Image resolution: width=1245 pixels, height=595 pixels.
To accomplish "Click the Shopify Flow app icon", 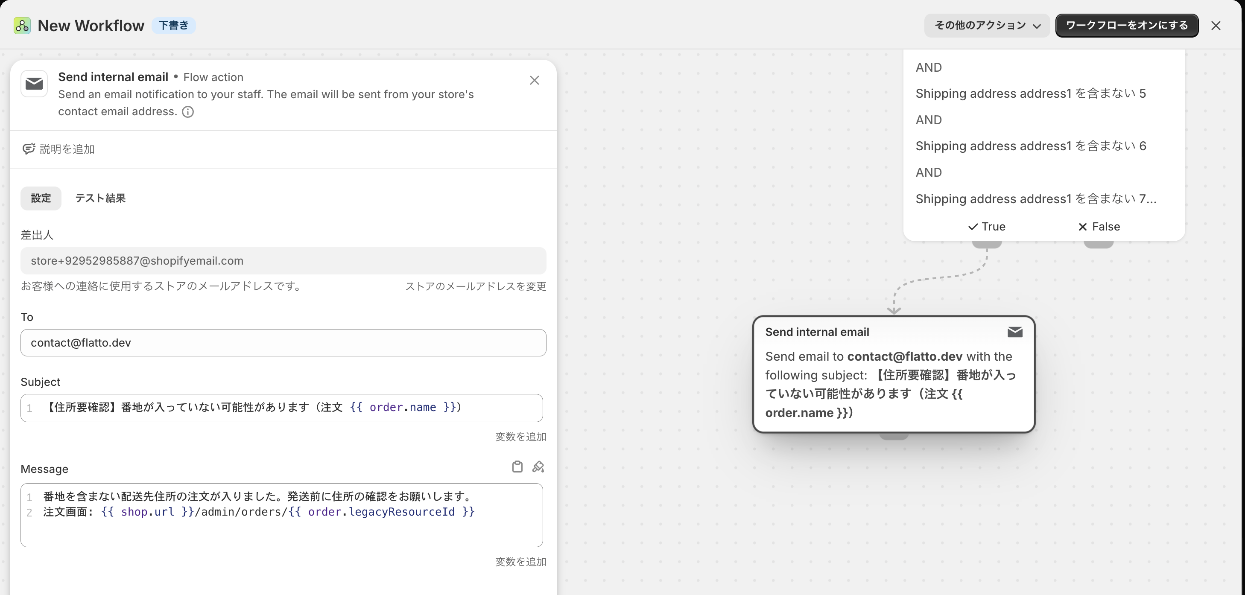I will click(x=22, y=25).
